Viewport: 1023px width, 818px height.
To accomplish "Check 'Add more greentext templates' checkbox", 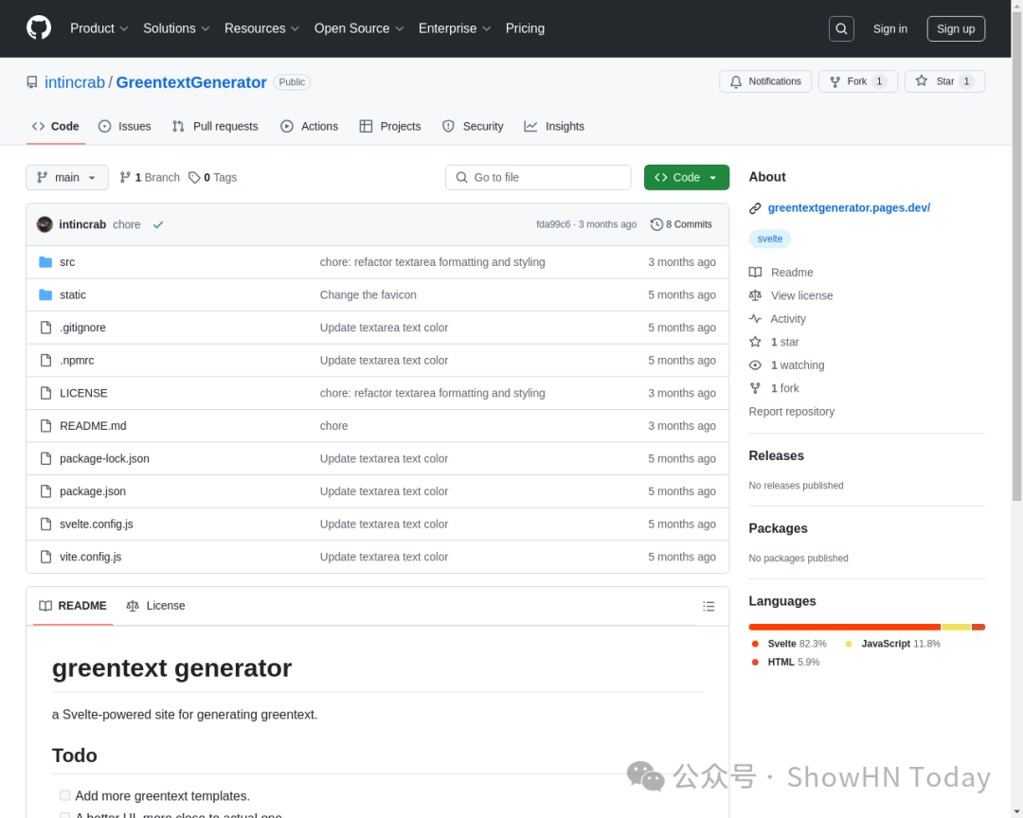I will click(64, 795).
